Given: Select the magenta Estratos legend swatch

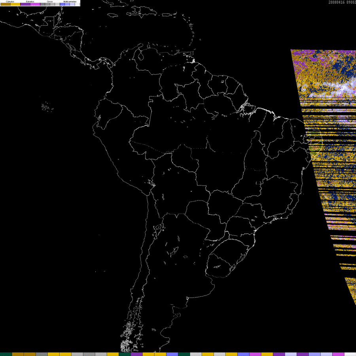Looking at the screenshot, I should coord(35,4).
